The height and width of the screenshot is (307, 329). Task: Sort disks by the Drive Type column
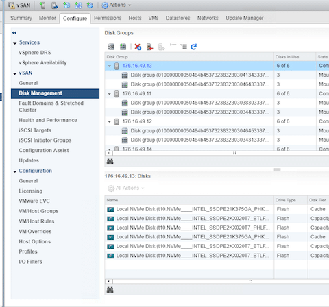291,200
